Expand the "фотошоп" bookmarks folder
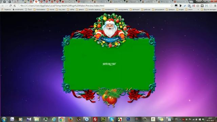Viewport: 217px width, 122px height. tap(135, 9)
